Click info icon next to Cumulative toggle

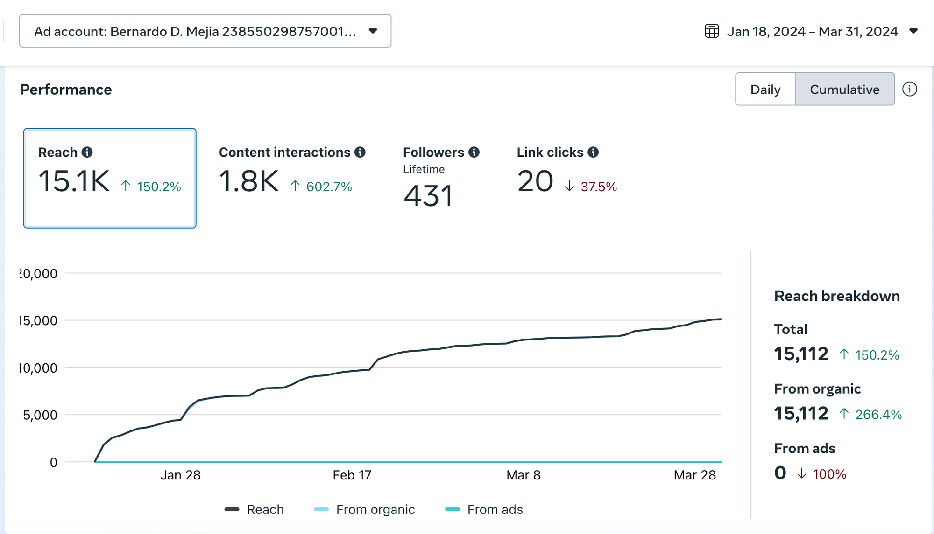(x=909, y=89)
